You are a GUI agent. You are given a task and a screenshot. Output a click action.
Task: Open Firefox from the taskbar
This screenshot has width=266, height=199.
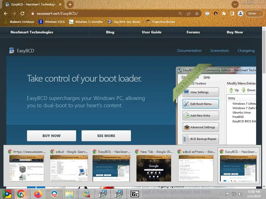click(x=38, y=194)
